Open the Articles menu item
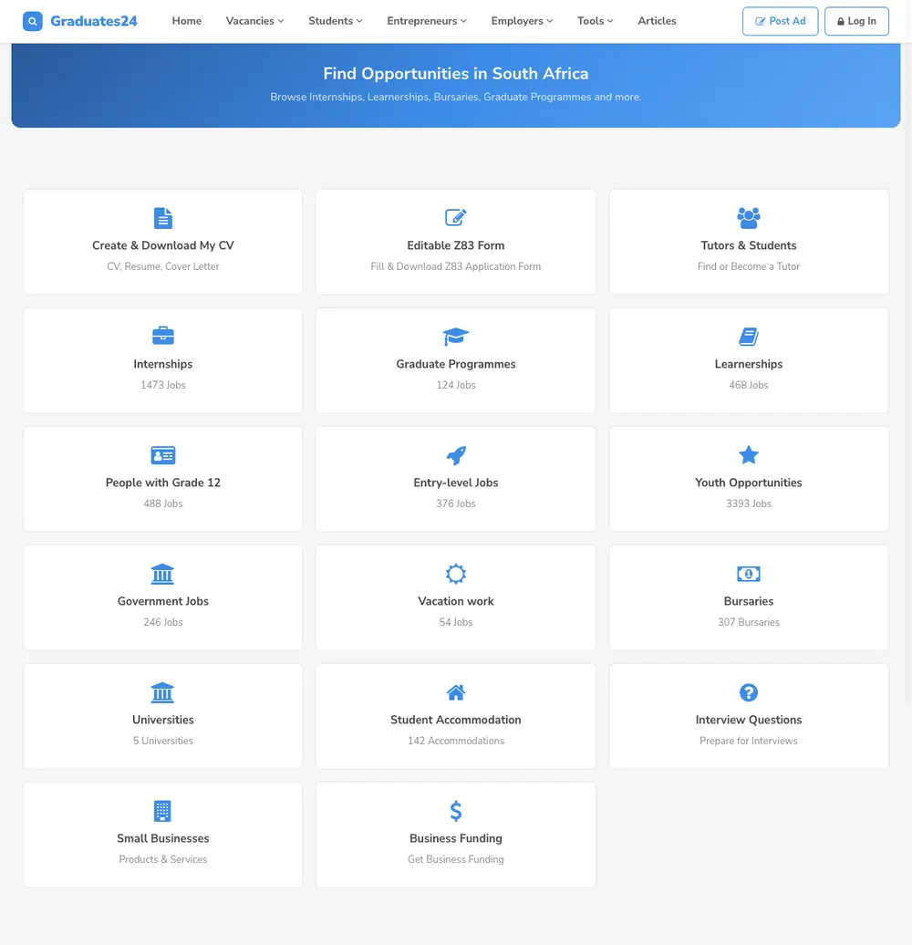Viewport: 912px width, 945px height. [657, 21]
